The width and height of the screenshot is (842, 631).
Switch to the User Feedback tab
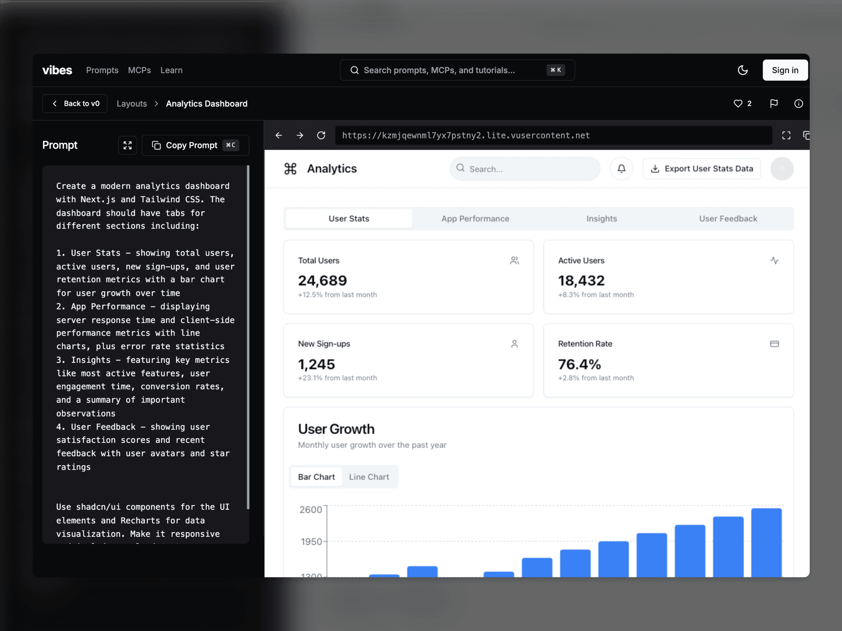point(728,219)
